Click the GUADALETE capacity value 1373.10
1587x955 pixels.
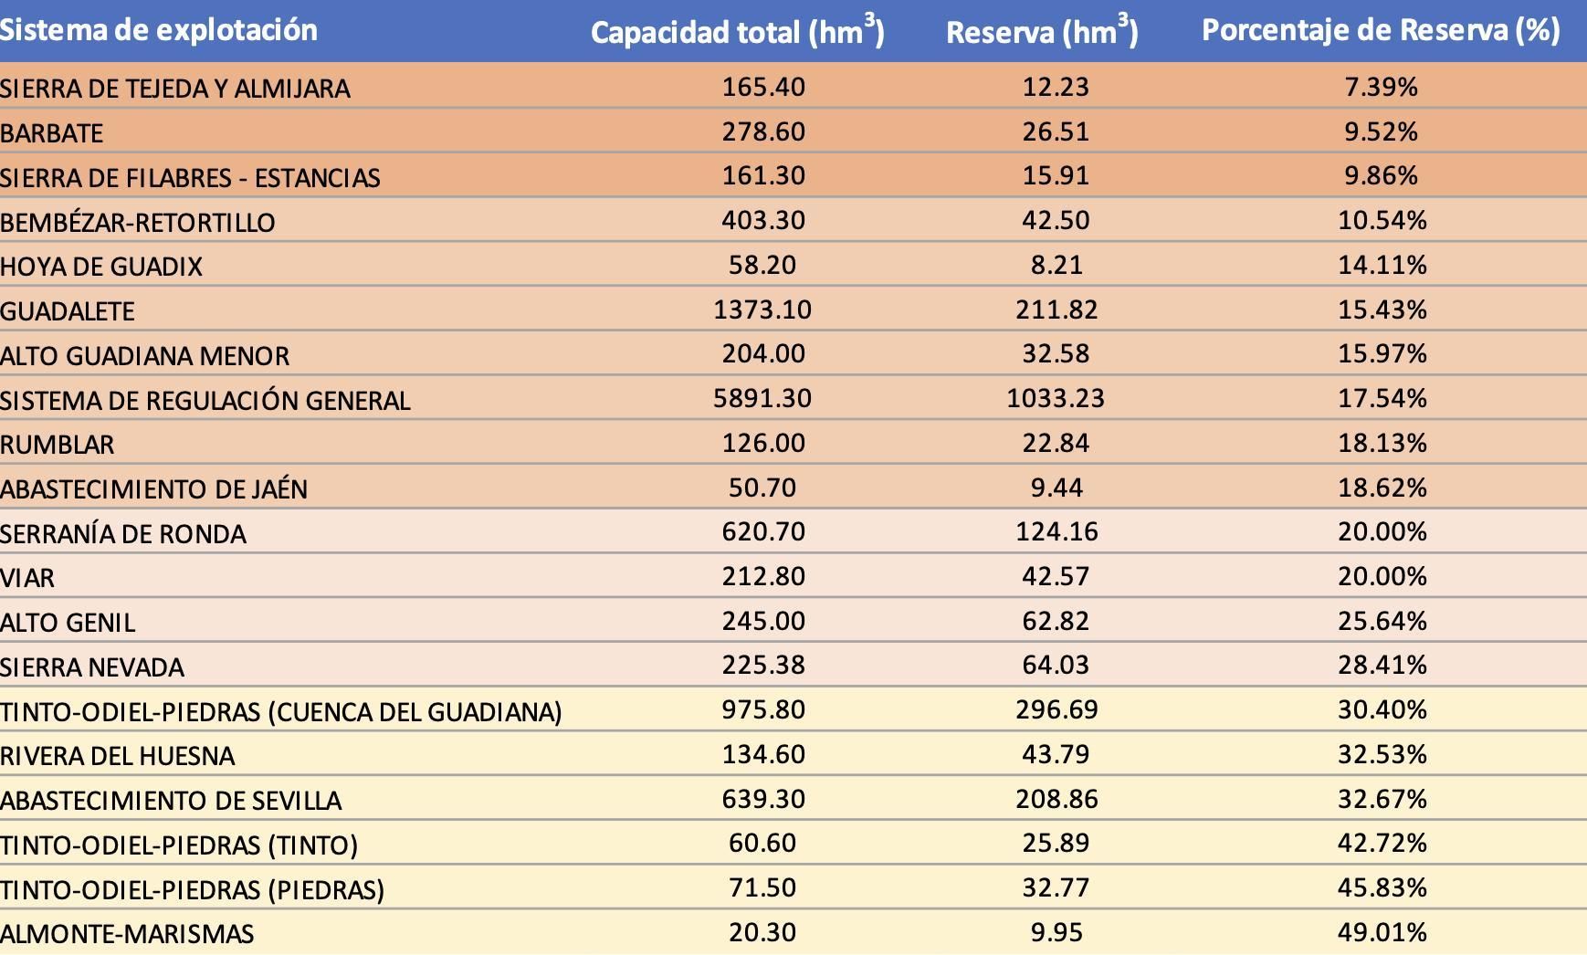pyautogui.click(x=762, y=310)
